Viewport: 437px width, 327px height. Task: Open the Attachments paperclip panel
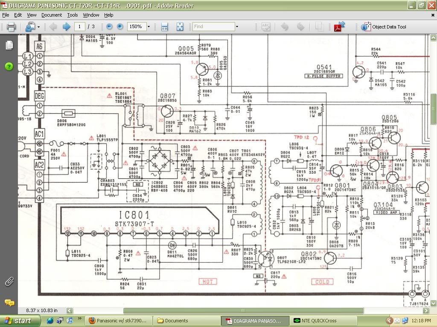[9, 282]
